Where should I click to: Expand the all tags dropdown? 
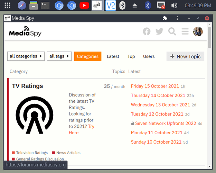(59, 56)
